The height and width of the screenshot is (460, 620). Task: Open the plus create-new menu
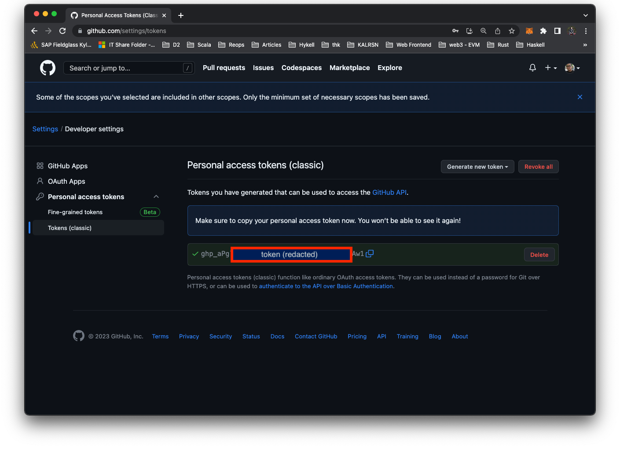pos(551,68)
